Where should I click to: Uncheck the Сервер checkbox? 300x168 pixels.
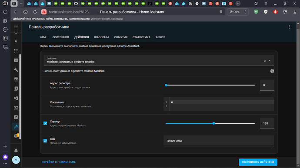[x=45, y=123]
